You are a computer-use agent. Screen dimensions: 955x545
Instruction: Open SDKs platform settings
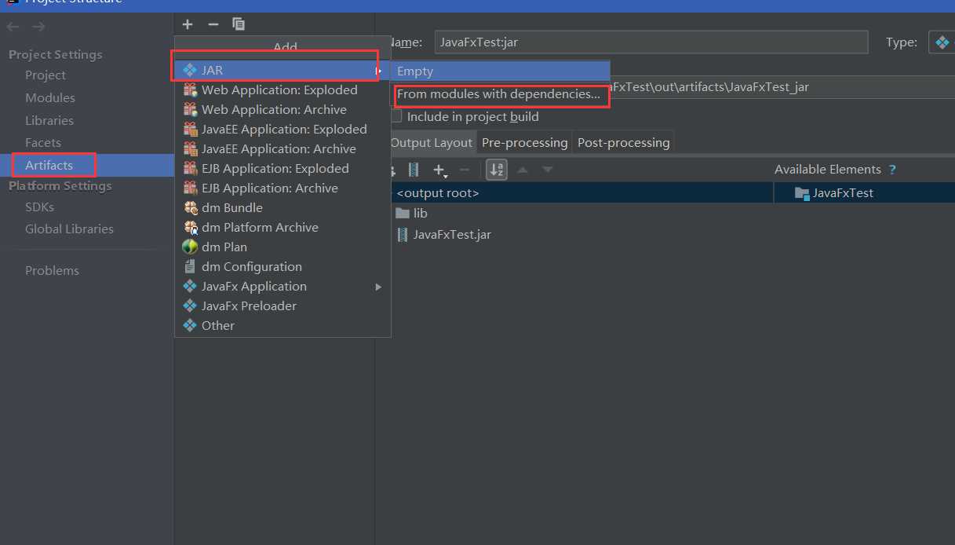tap(39, 207)
